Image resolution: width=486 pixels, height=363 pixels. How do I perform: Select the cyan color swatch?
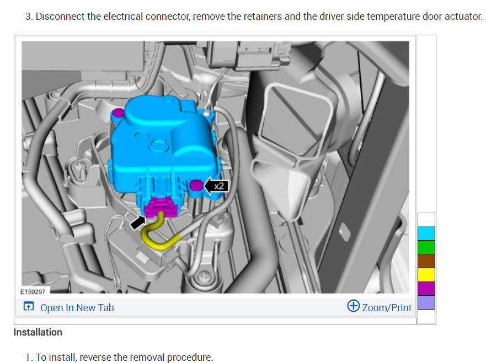point(426,234)
